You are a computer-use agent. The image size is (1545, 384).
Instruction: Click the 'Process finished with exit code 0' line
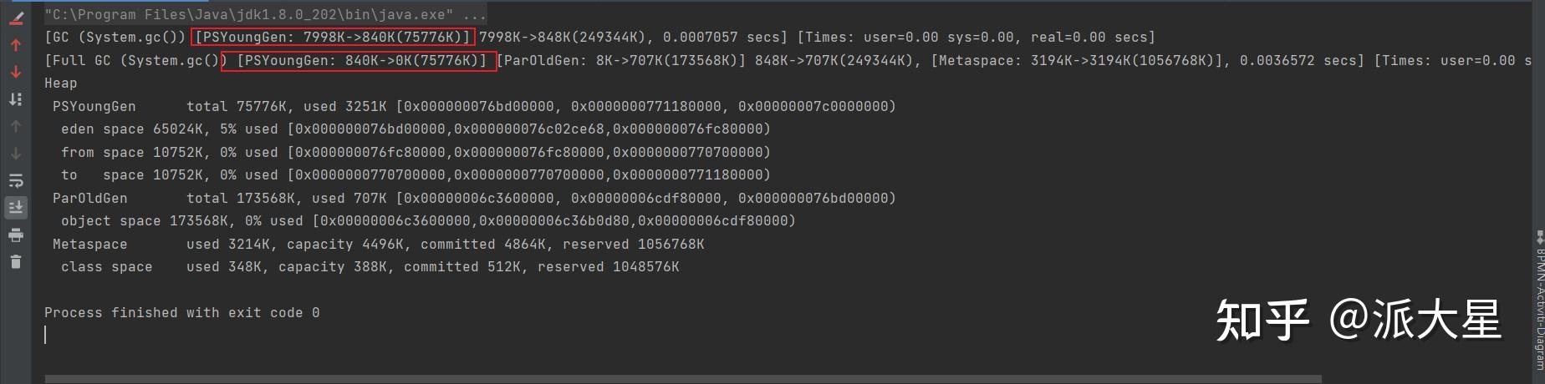(182, 313)
